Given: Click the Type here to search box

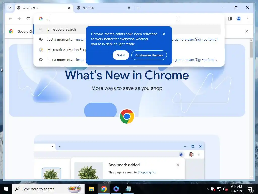Looking at the screenshot, I should tap(48, 189).
